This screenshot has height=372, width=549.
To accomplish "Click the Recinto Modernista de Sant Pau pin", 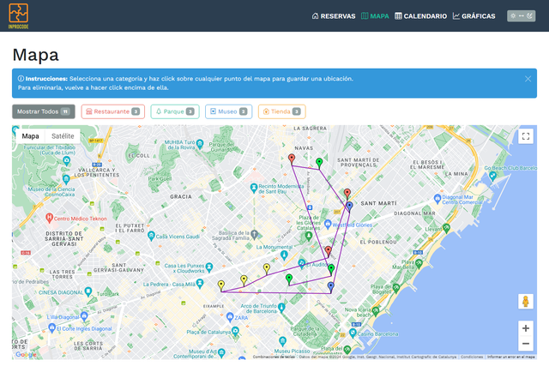I will [x=254, y=189].
